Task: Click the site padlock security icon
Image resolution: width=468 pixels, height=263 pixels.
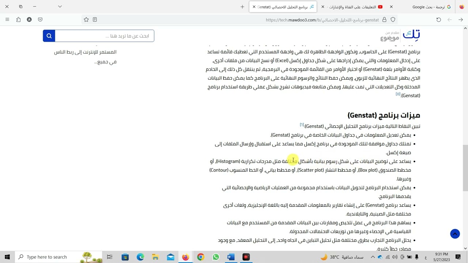Action: coord(384,20)
